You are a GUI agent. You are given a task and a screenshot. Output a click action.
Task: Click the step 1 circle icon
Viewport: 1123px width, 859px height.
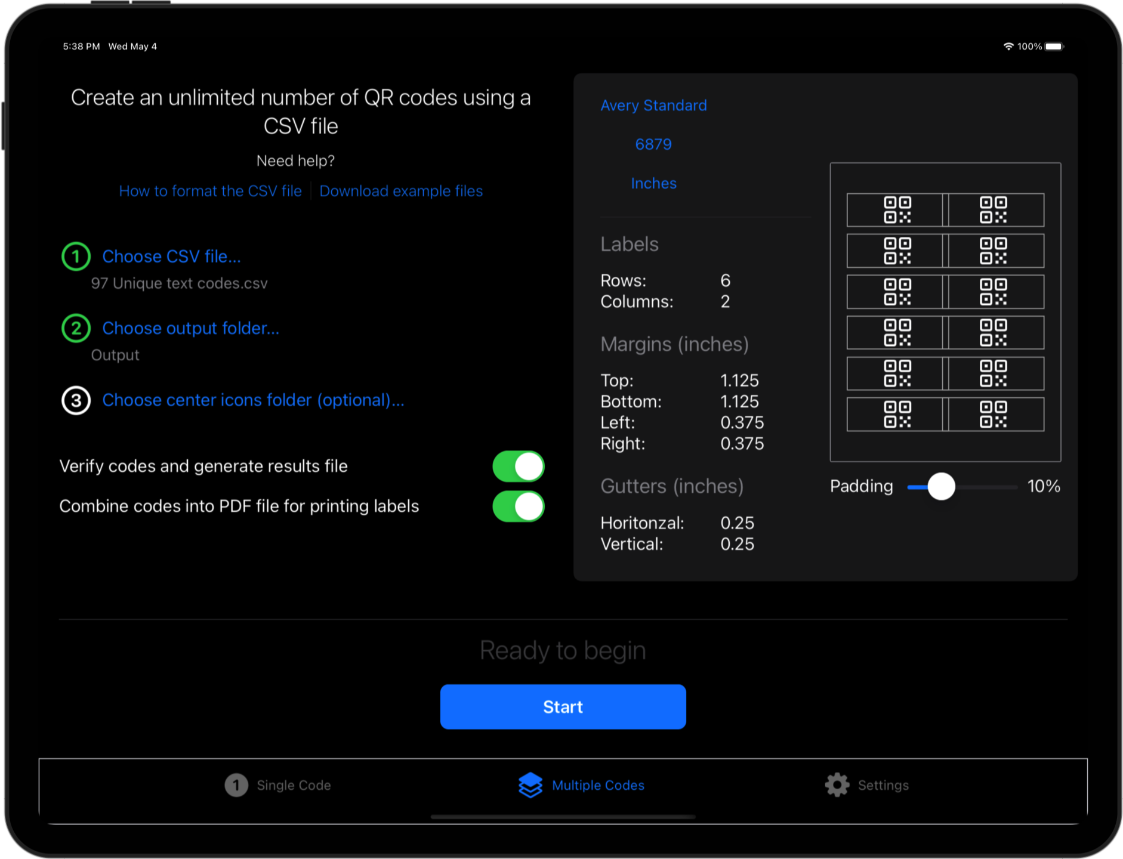coord(76,257)
